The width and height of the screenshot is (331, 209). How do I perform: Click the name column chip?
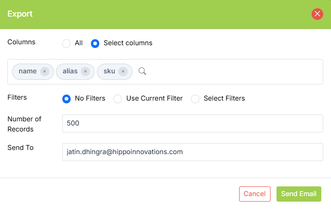click(x=27, y=72)
